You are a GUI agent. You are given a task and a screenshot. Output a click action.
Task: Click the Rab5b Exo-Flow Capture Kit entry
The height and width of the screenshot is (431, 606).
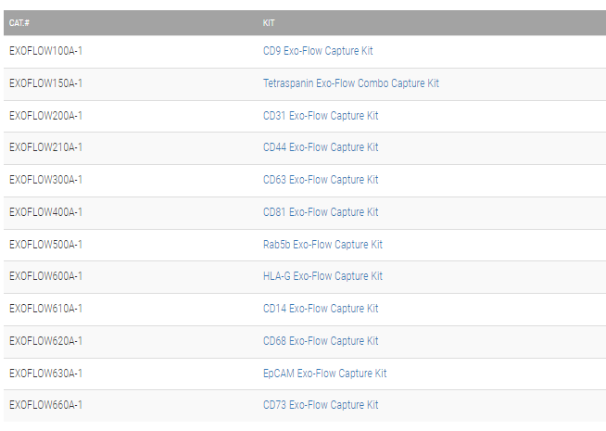pos(322,245)
